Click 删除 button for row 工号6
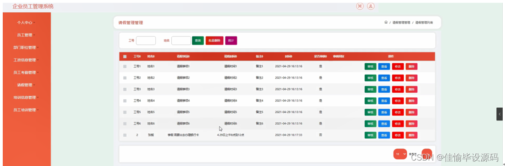505x166 pixels. 411,124
